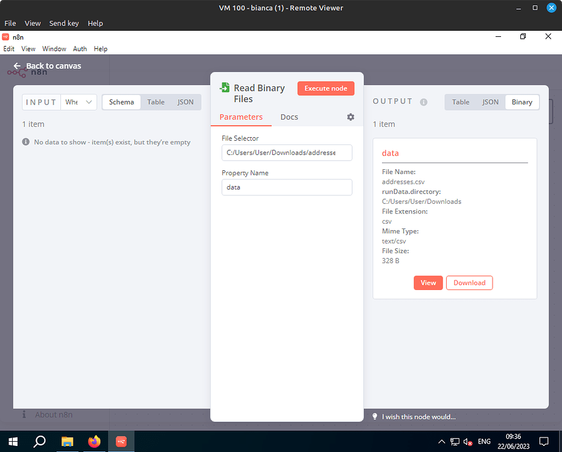Open the notification tray chevron
The image size is (562, 452).
point(441,442)
